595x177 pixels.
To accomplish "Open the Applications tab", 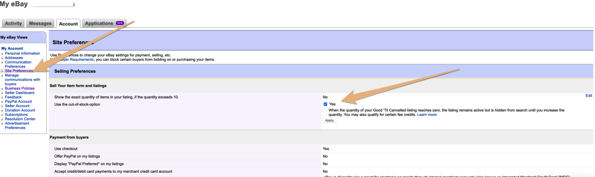I will tap(104, 23).
